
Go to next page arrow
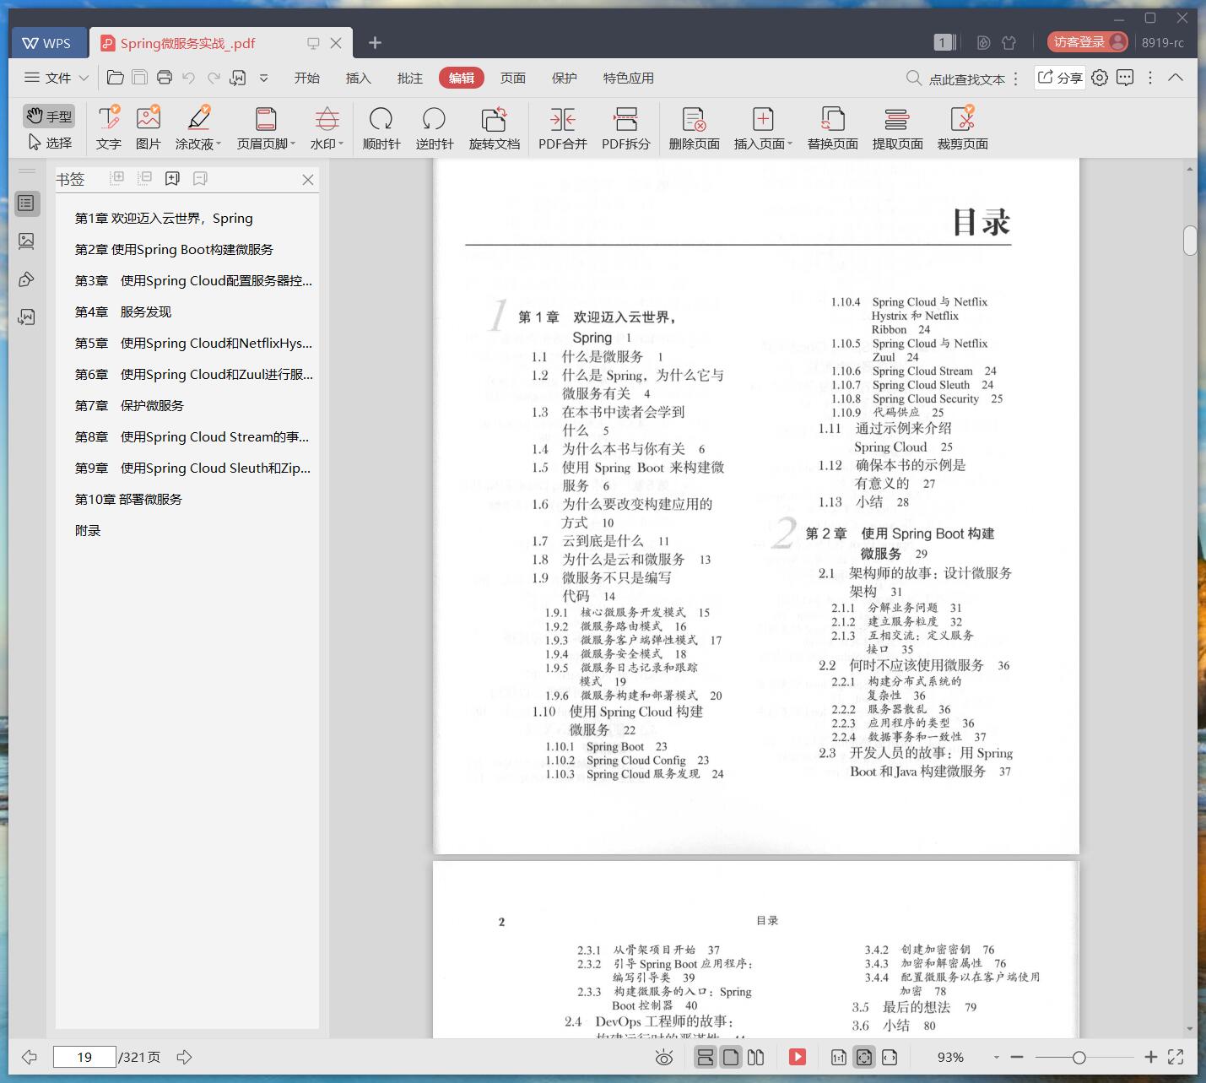coord(185,1057)
